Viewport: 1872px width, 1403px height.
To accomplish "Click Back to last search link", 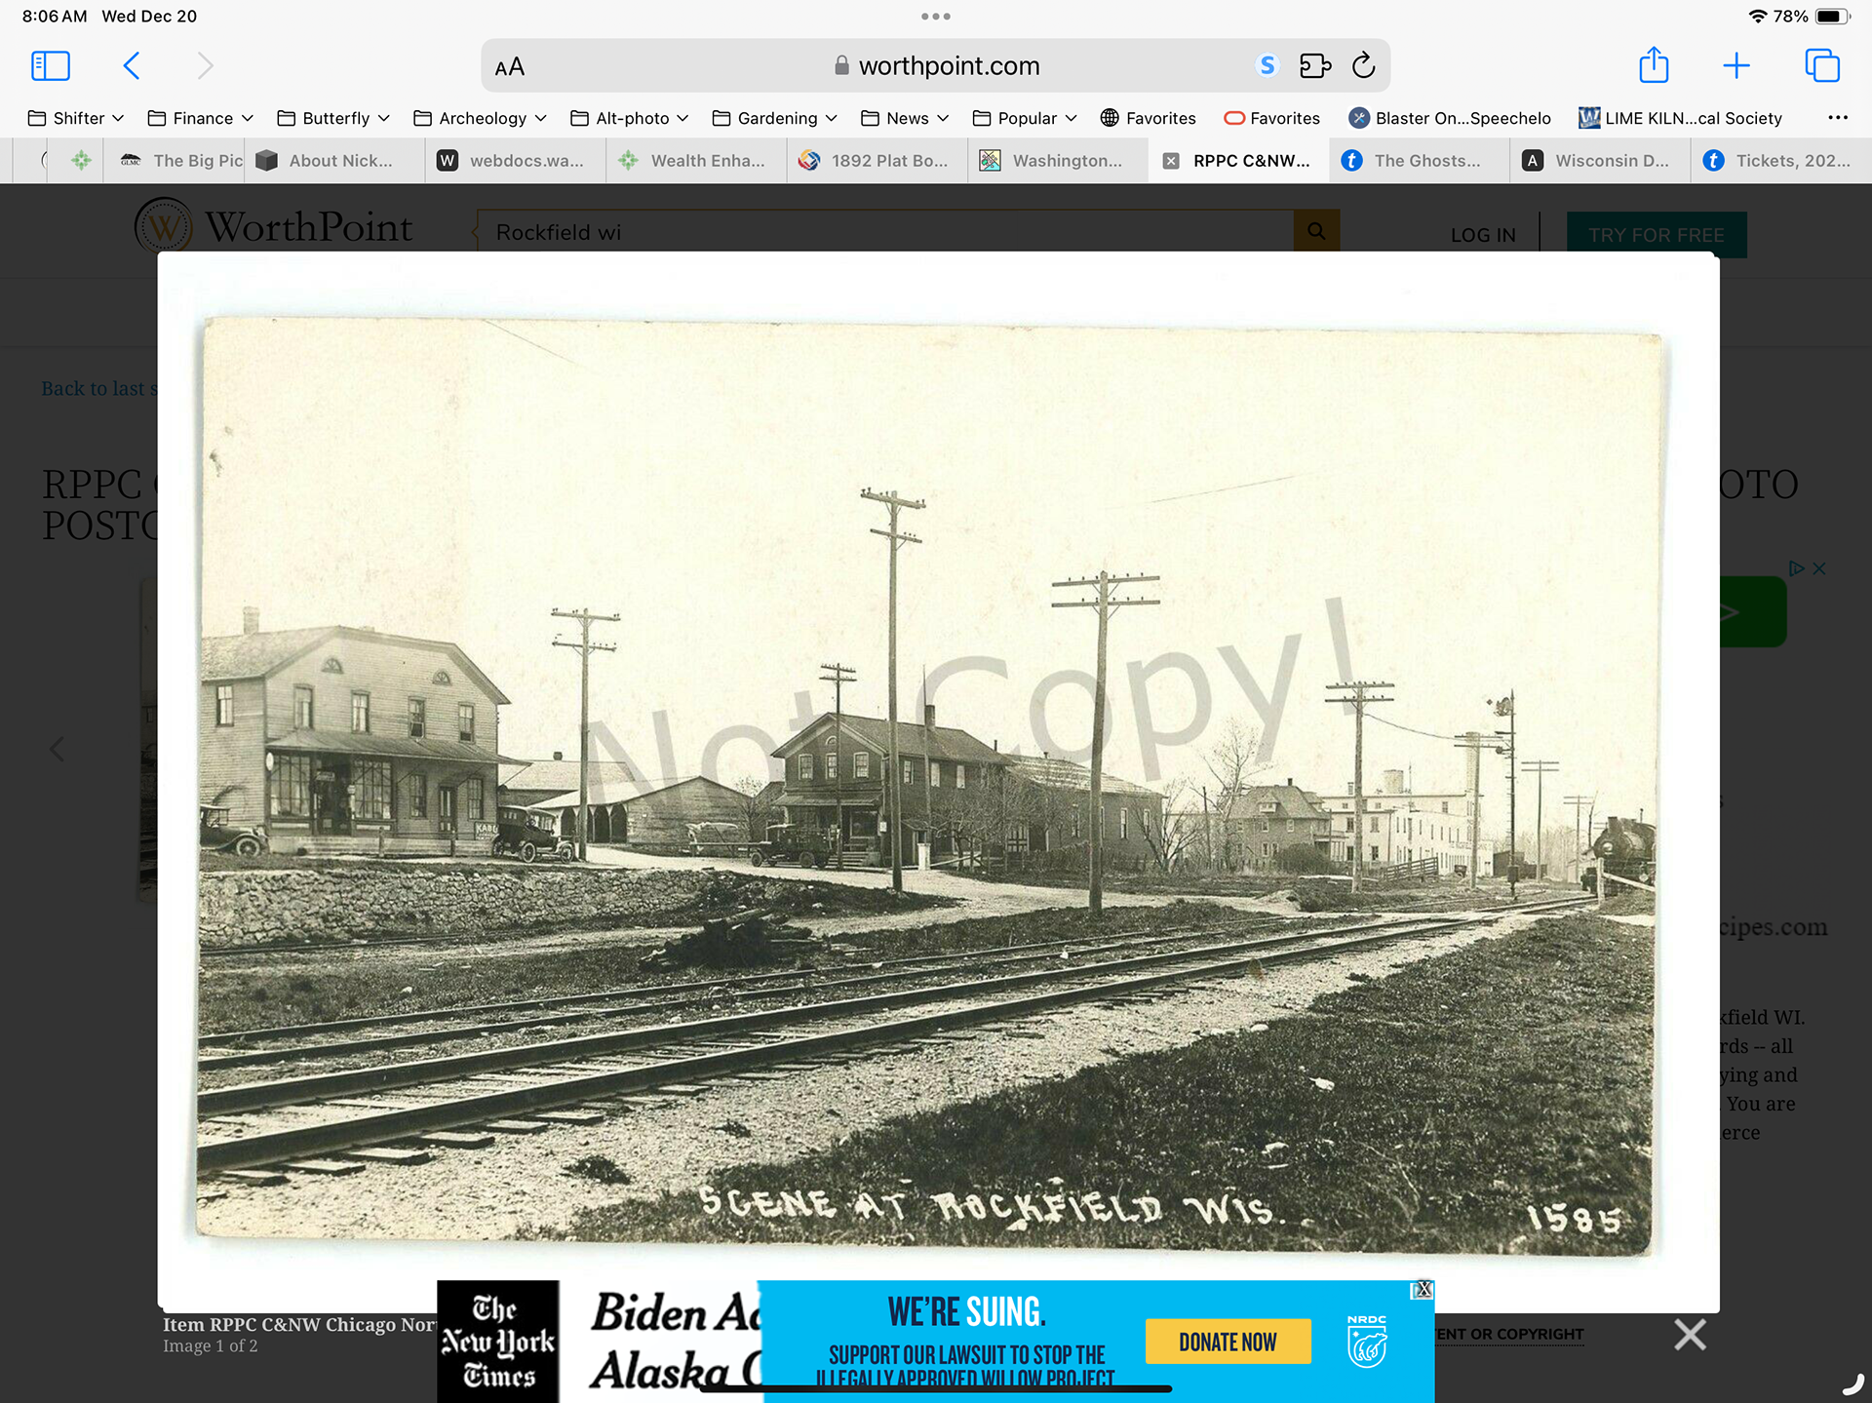I will [98, 388].
